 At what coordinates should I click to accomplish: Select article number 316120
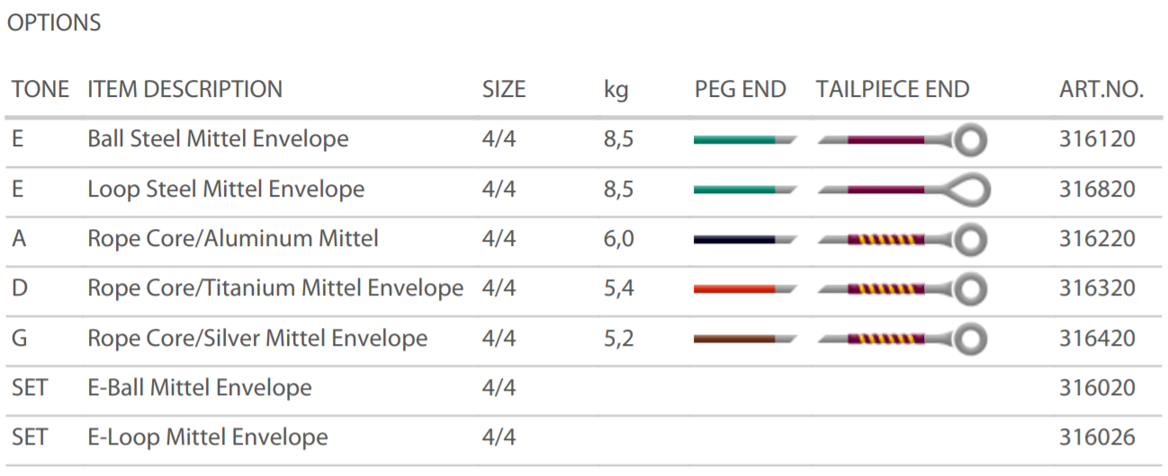(x=1097, y=139)
